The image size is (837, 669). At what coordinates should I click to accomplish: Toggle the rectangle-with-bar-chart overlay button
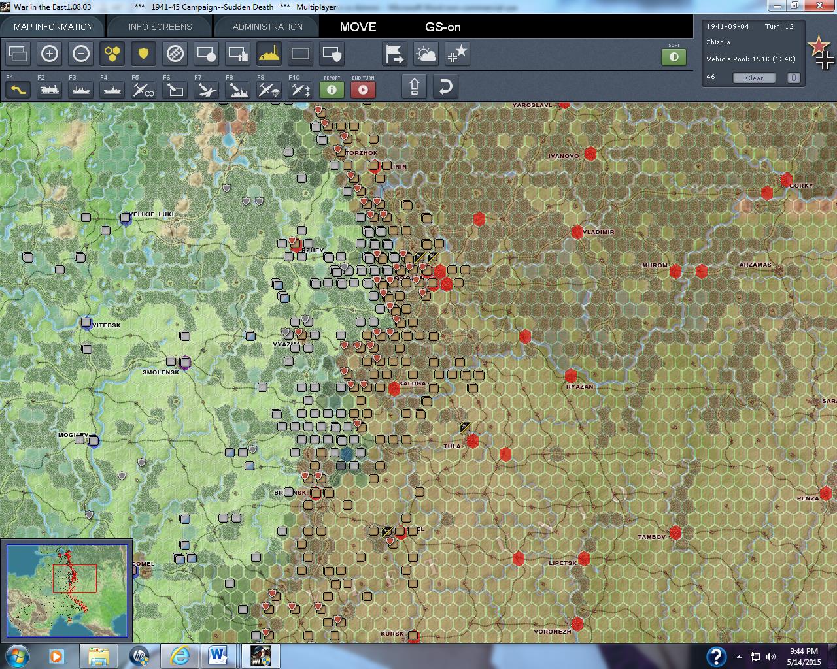(x=238, y=54)
